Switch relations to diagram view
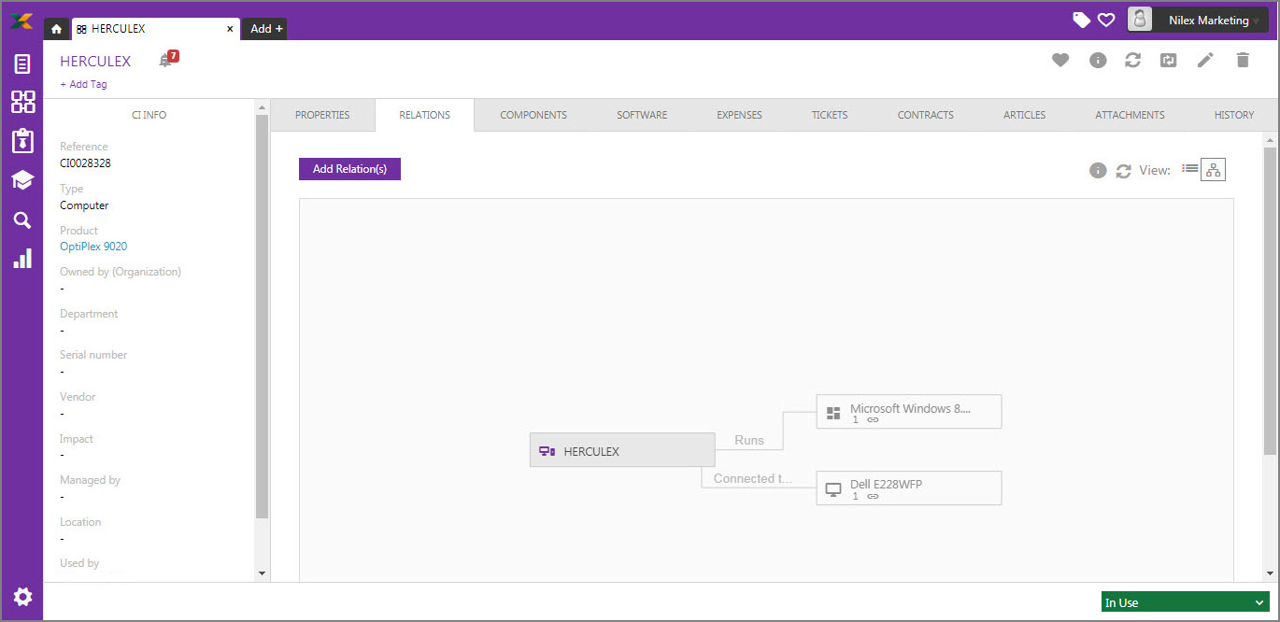 tap(1213, 170)
